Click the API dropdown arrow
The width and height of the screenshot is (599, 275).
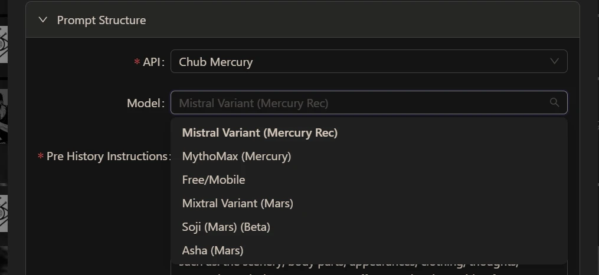click(554, 61)
